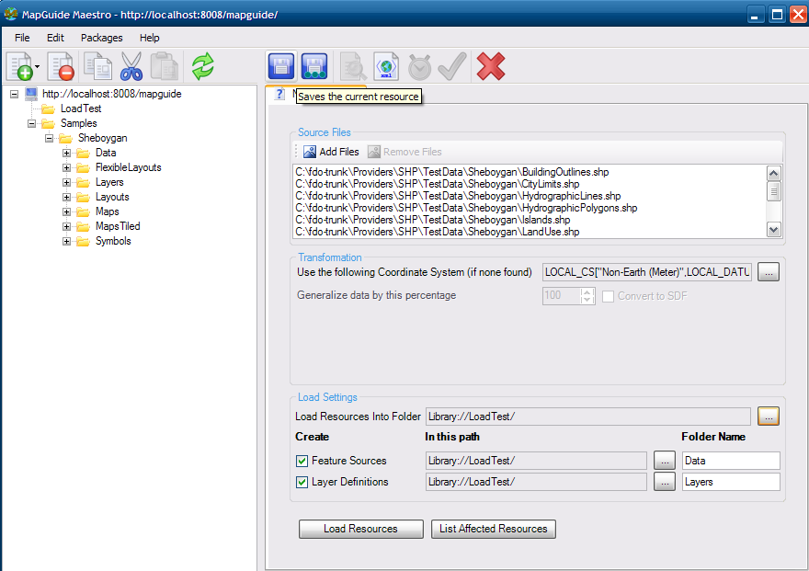809x571 pixels.
Task: Select the Layouts tree item
Action: (x=112, y=197)
